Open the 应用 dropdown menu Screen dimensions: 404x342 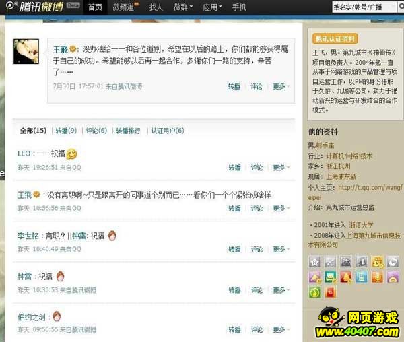(212, 7)
